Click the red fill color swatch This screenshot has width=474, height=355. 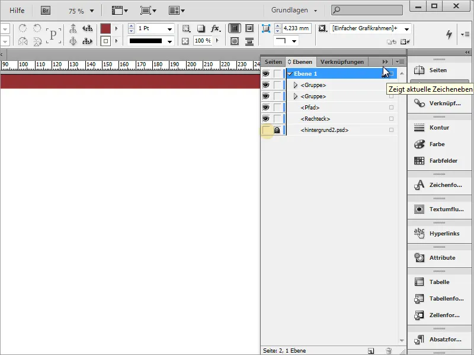coord(105,28)
